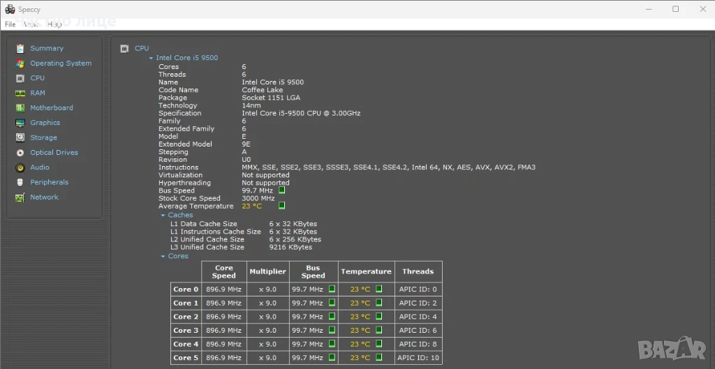Select the Storage drive icon
Screen dimensions: 715x369
(20, 138)
